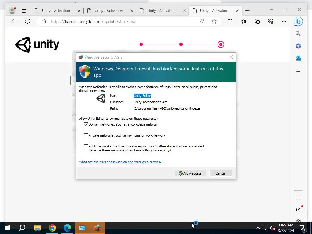Open the taskbar clock and date
312x234 pixels.
pos(286,228)
